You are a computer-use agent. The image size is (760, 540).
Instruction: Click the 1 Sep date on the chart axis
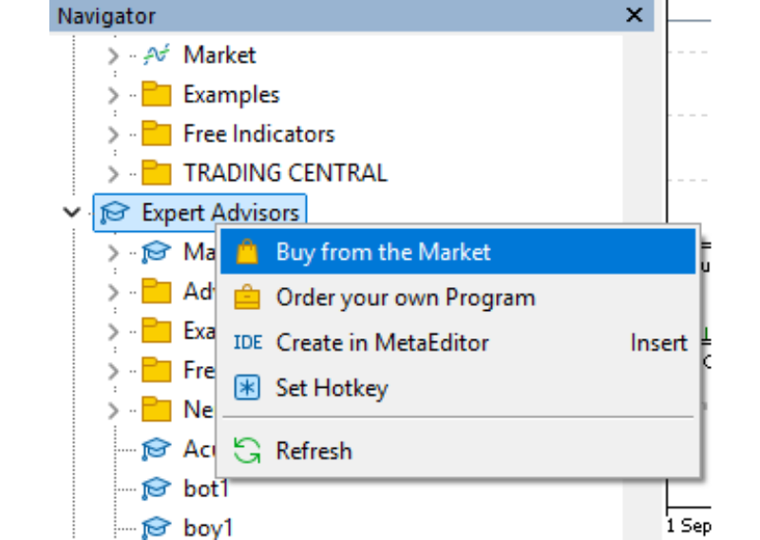(x=689, y=526)
